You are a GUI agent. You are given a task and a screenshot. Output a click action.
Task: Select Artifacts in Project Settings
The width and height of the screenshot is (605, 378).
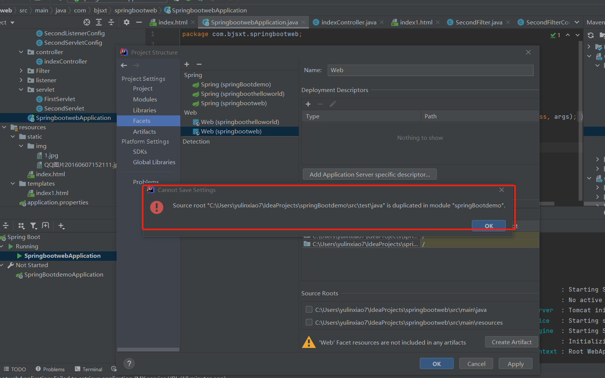click(144, 132)
